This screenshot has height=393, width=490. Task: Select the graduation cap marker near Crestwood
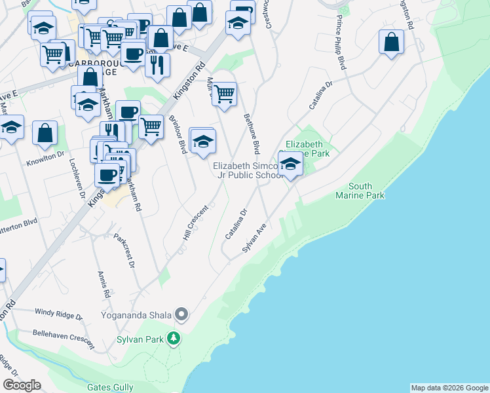tap(238, 24)
